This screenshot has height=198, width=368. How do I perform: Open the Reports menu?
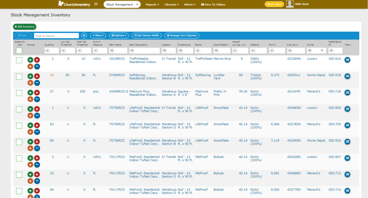pos(152,4)
